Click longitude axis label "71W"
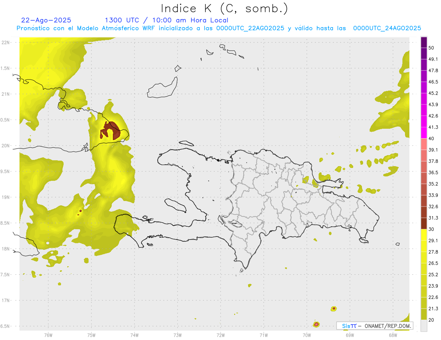 pyautogui.click(x=263, y=335)
